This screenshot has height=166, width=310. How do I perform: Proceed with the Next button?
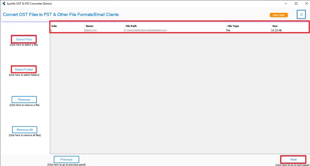pyautogui.click(x=293, y=160)
